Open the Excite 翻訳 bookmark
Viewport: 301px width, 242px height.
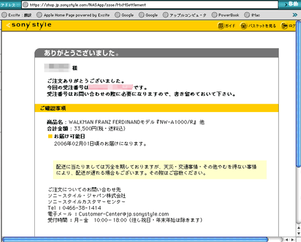coord(20,15)
